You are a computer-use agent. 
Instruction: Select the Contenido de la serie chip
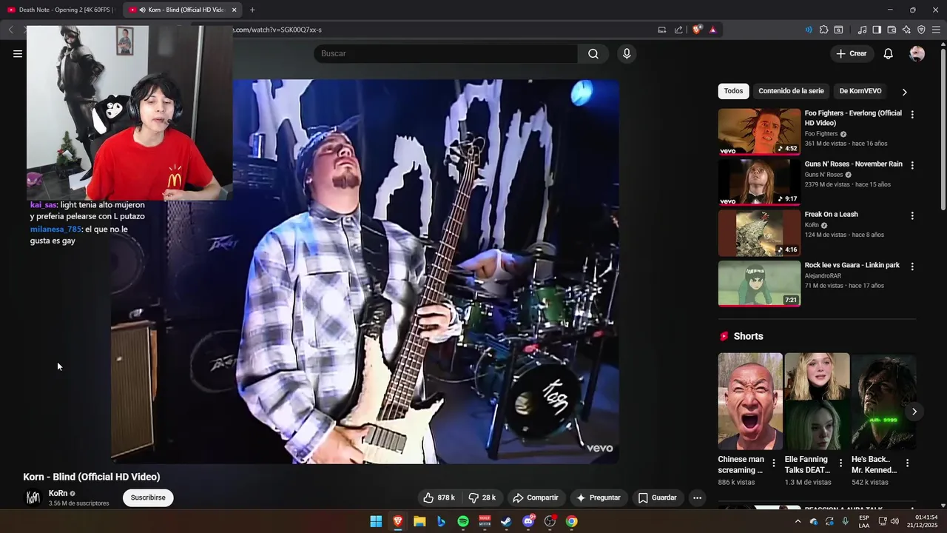[x=791, y=91]
